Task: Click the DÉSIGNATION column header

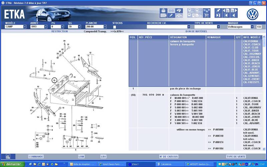Action: pyautogui.click(x=187, y=37)
